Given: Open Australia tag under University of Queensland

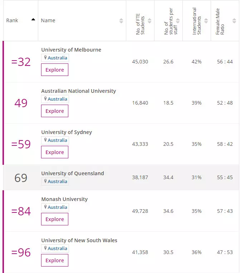Looking at the screenshot, I should pyautogui.click(x=57, y=182).
